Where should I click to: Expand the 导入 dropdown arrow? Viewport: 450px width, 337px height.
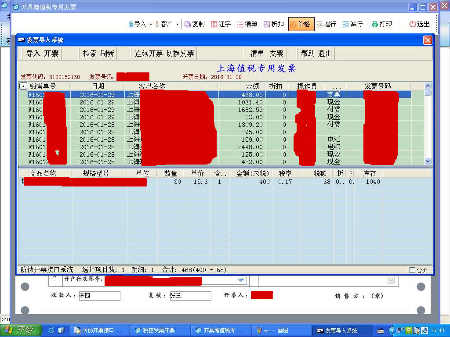tap(151, 25)
